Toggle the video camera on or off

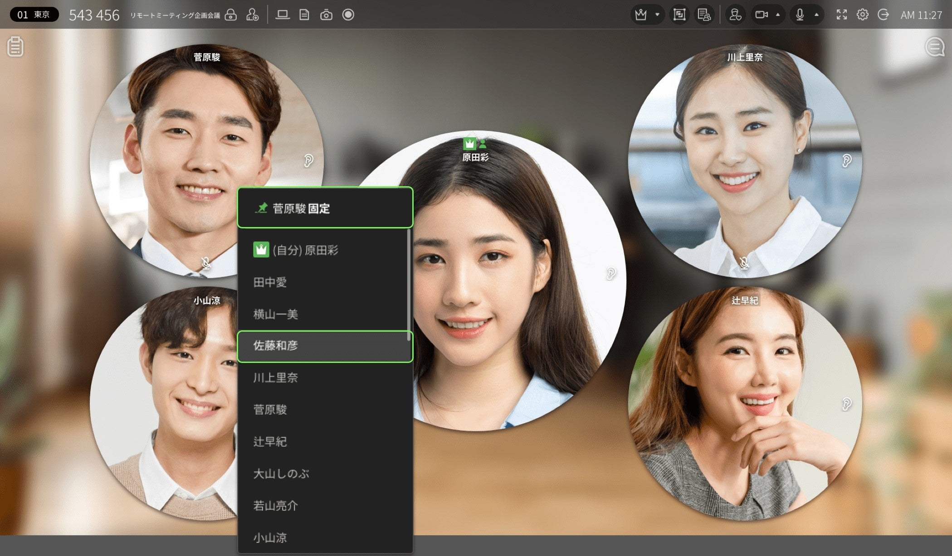(x=761, y=15)
